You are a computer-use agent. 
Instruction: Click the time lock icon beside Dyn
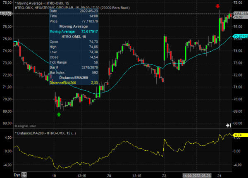(24, 175)
